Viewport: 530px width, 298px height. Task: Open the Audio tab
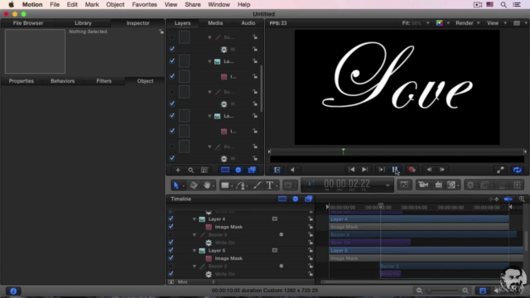pyautogui.click(x=248, y=23)
